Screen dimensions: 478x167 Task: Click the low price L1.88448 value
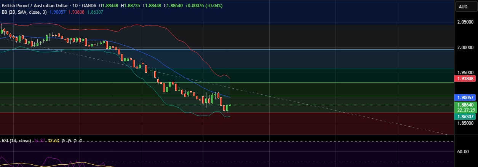(x=153, y=6)
